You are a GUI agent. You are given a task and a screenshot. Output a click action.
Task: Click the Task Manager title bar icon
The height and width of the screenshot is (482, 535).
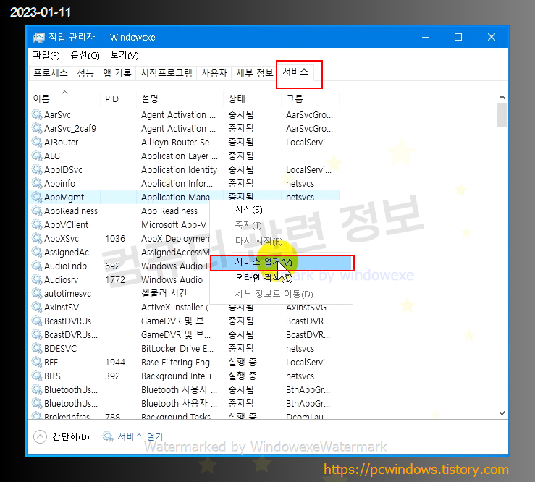click(38, 37)
